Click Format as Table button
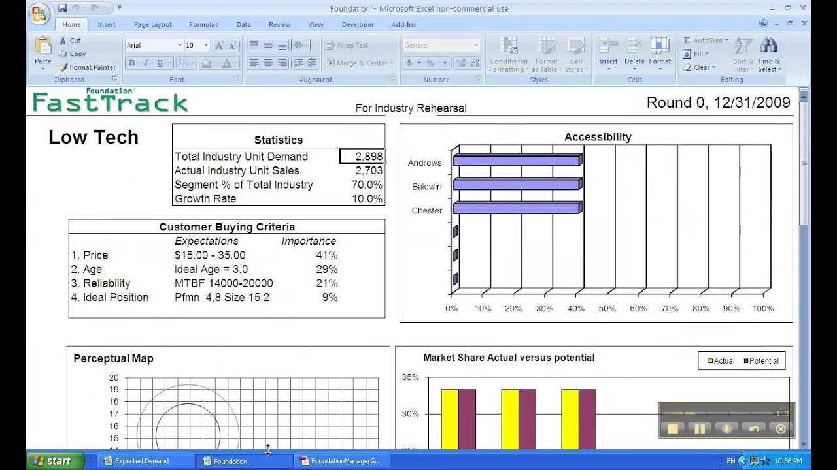Viewport: 837px width, 470px height. (x=546, y=55)
